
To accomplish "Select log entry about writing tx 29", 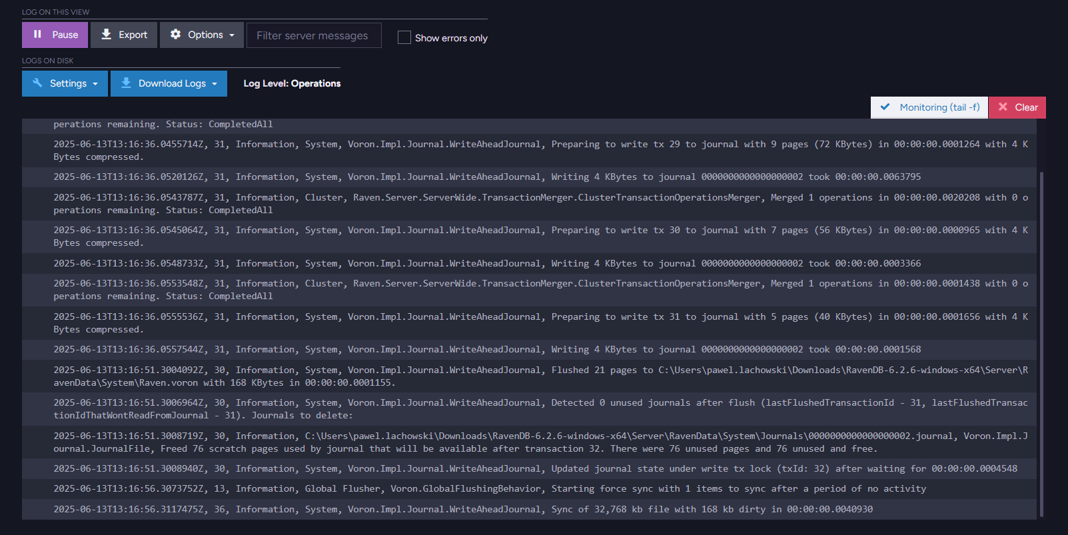I will [x=529, y=151].
